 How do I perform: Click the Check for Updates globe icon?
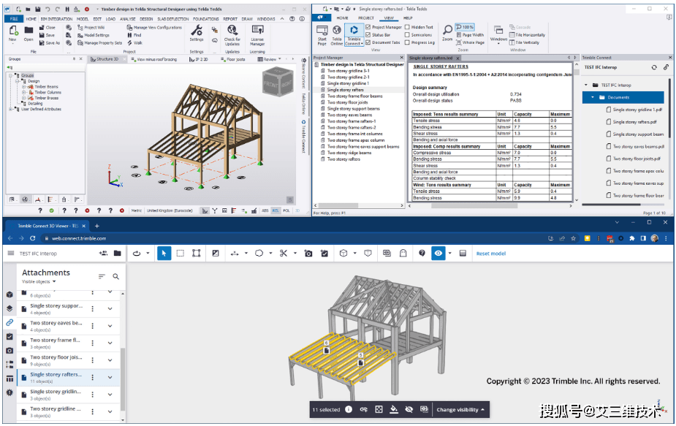(x=232, y=30)
